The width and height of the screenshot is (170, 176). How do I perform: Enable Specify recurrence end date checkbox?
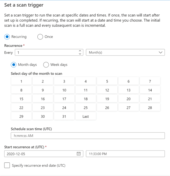coord(7,165)
